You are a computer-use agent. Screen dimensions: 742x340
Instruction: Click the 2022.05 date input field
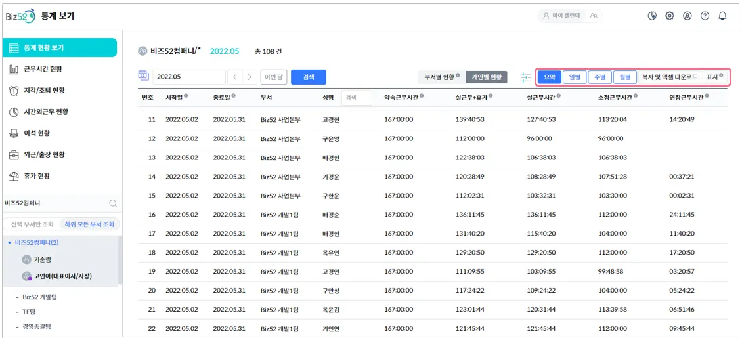click(189, 77)
